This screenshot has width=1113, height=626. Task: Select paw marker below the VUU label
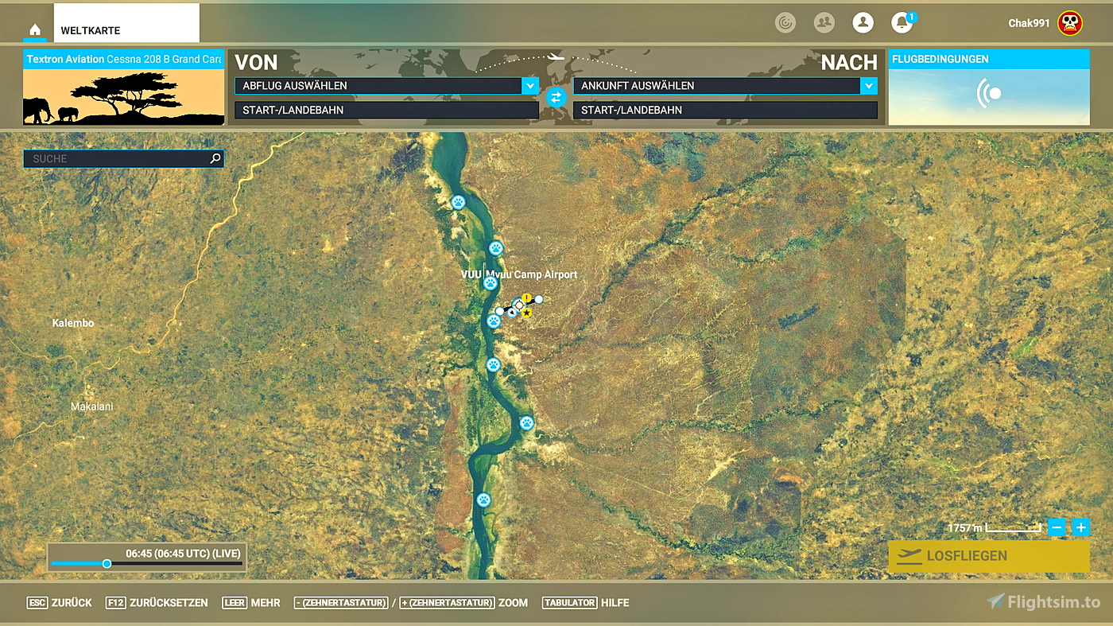(x=490, y=282)
